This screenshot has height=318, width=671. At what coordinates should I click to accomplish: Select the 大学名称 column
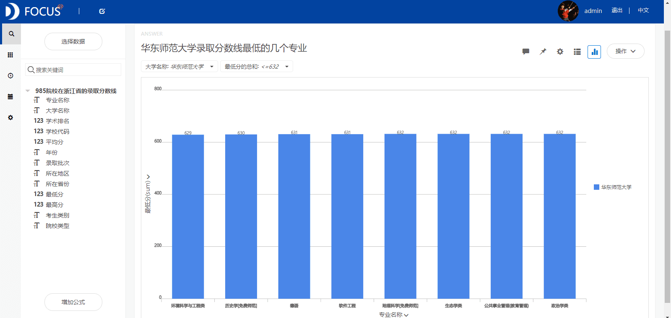pos(57,111)
